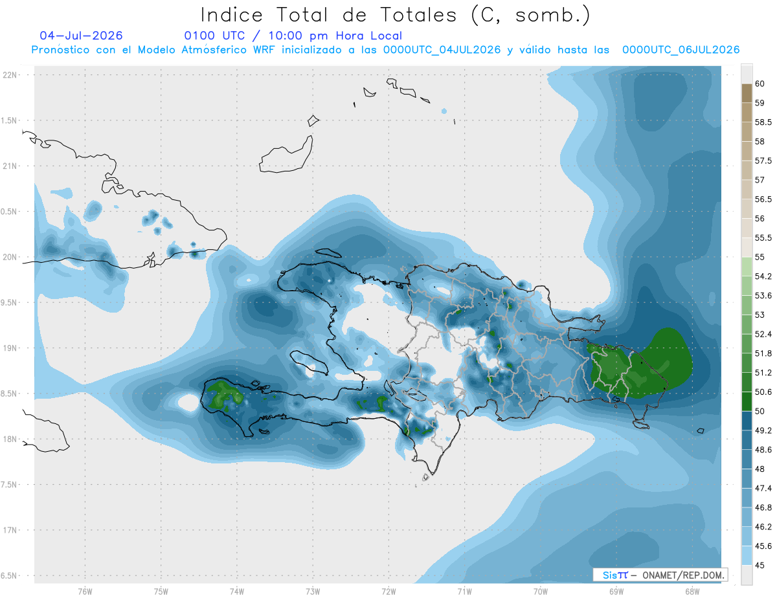This screenshot has height=600, width=777.
Task: Click the legend value '46.8'
Action: click(x=763, y=507)
